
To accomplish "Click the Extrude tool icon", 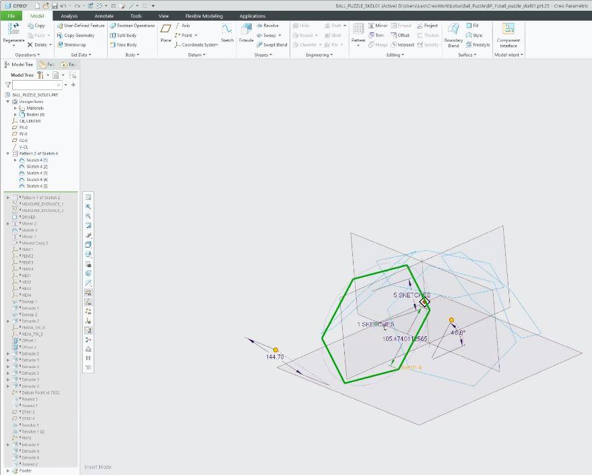I will (x=246, y=32).
